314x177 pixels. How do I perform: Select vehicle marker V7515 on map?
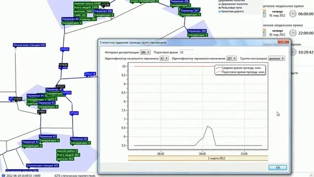click(64, 49)
